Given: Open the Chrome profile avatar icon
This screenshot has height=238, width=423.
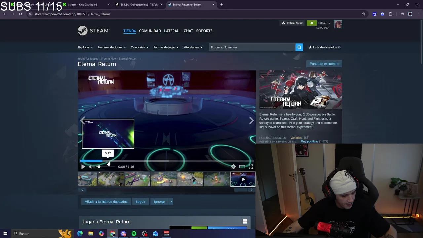Looking at the screenshot, I should 410,14.
